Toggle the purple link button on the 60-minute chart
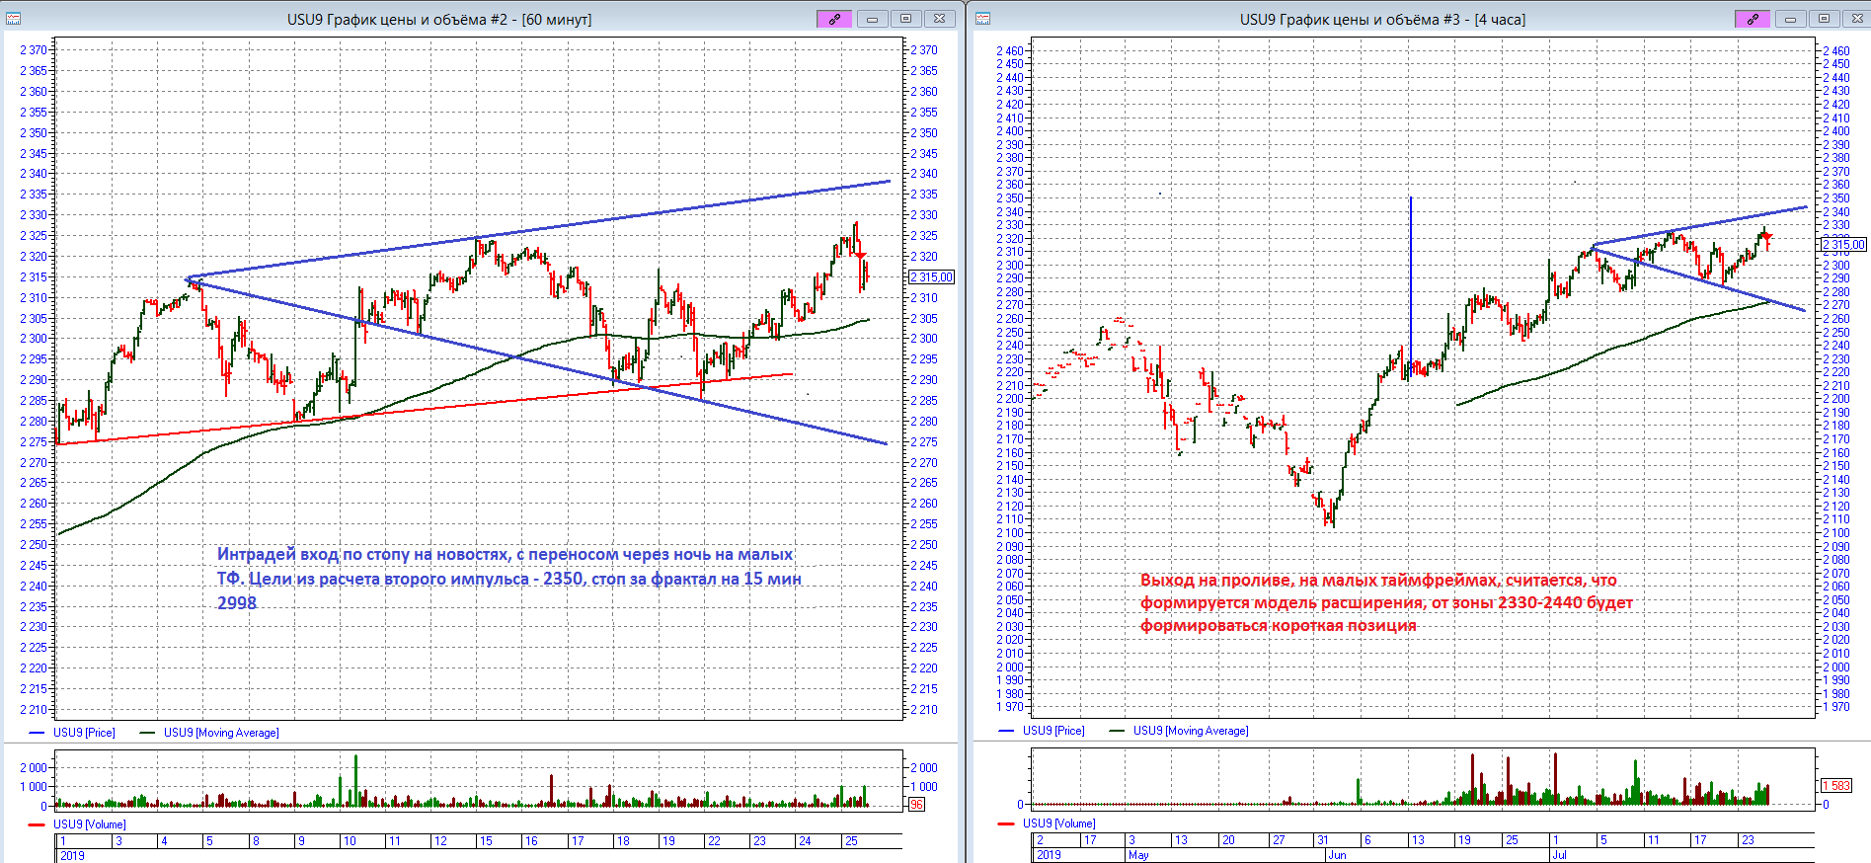This screenshot has height=863, width=1871. click(x=834, y=19)
